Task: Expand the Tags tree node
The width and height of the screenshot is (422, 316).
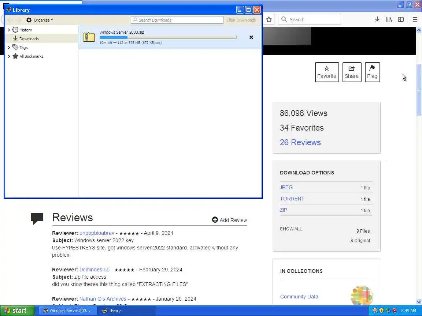Action: point(9,48)
